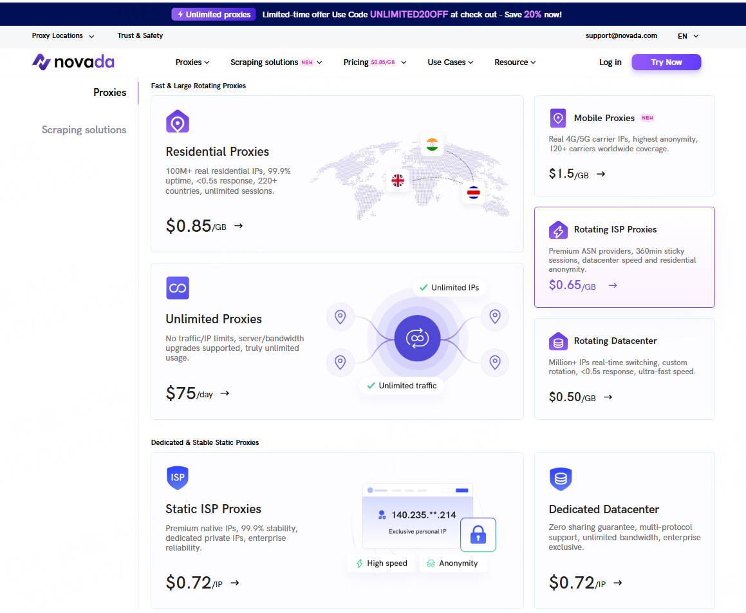Viewport: 746px width, 613px height.
Task: Click the Mobile Proxies icon
Action: [558, 118]
